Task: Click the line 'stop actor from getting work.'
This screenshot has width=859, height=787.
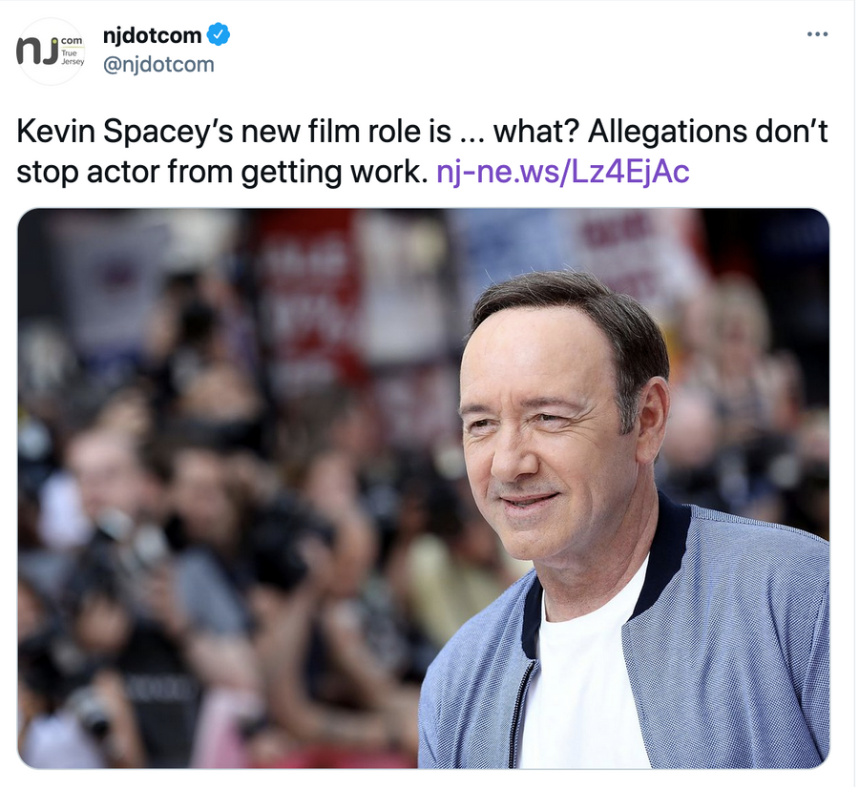Action: click(x=221, y=172)
